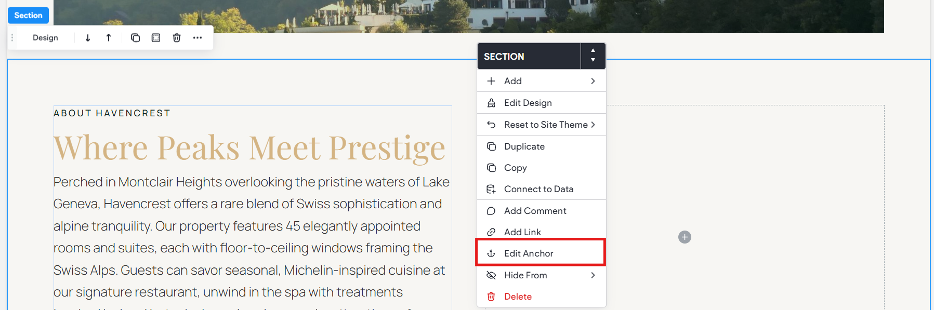Move section up with the arrow icon
Viewport: 934px width, 310px height.
coord(109,38)
